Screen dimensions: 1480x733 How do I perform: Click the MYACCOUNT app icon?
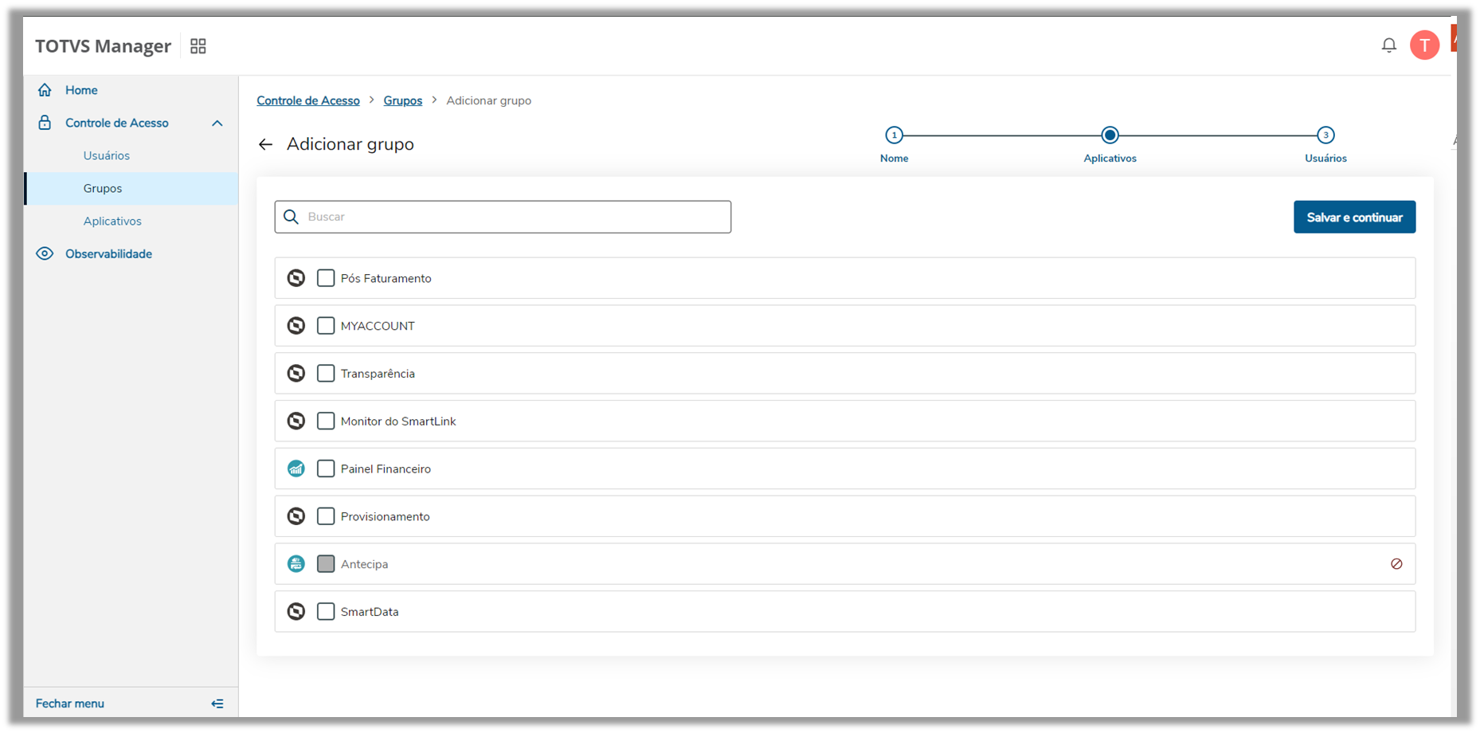[296, 326]
